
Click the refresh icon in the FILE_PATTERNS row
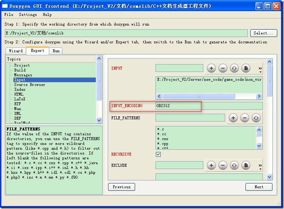coord(256,118)
